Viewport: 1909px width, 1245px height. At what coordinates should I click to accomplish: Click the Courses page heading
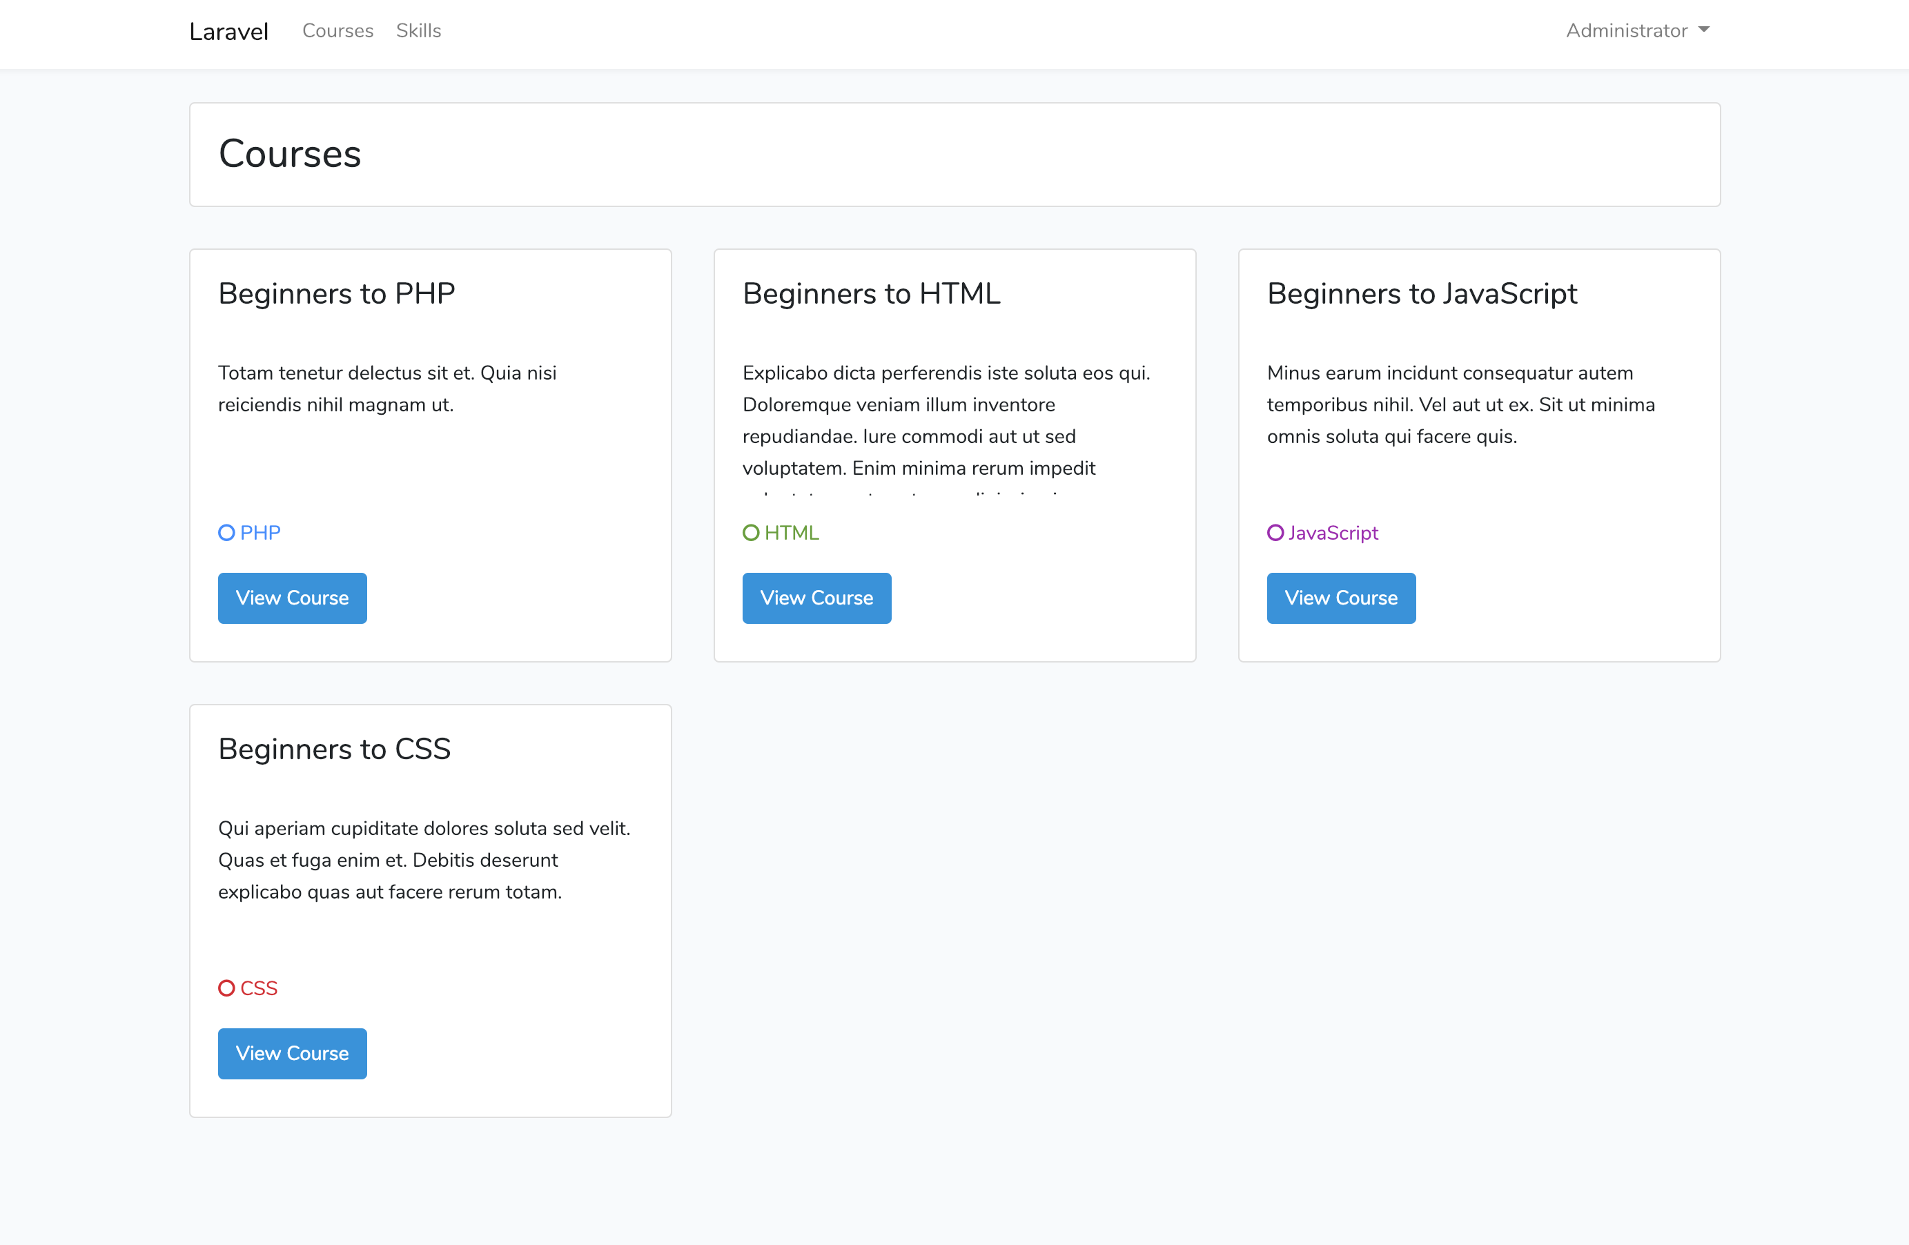[290, 154]
